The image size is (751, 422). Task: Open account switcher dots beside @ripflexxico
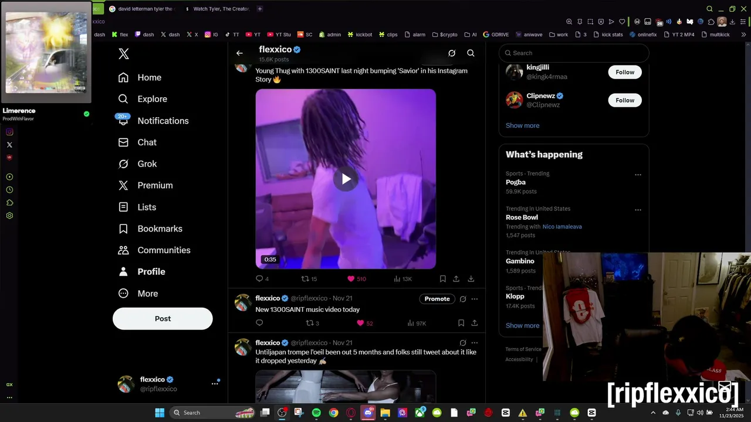pos(215,383)
